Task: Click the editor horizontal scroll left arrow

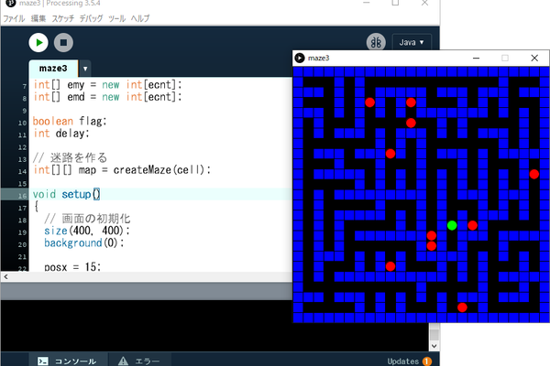Action: coord(5,276)
